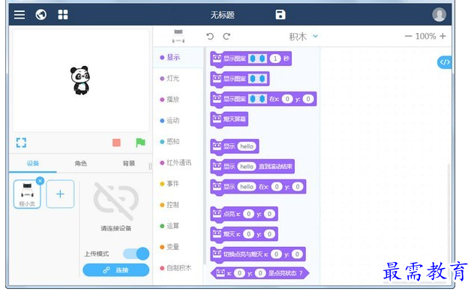Click the seconds value 1 field
The height and width of the screenshot is (295, 474).
click(275, 59)
